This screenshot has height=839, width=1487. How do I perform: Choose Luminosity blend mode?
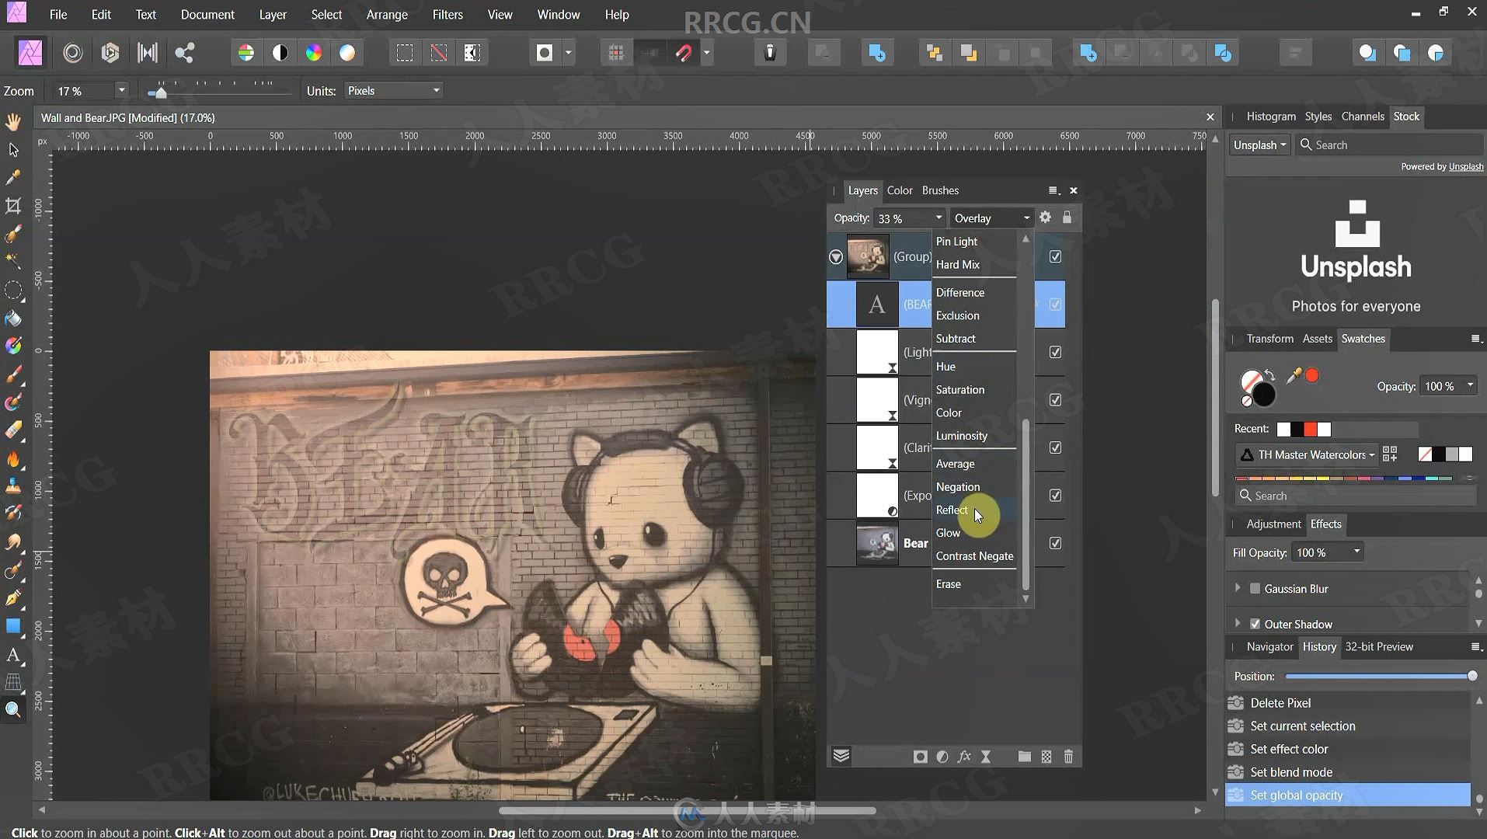pos(962,436)
